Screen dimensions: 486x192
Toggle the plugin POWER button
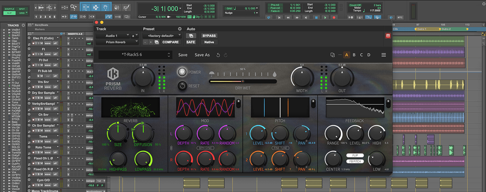182,72
